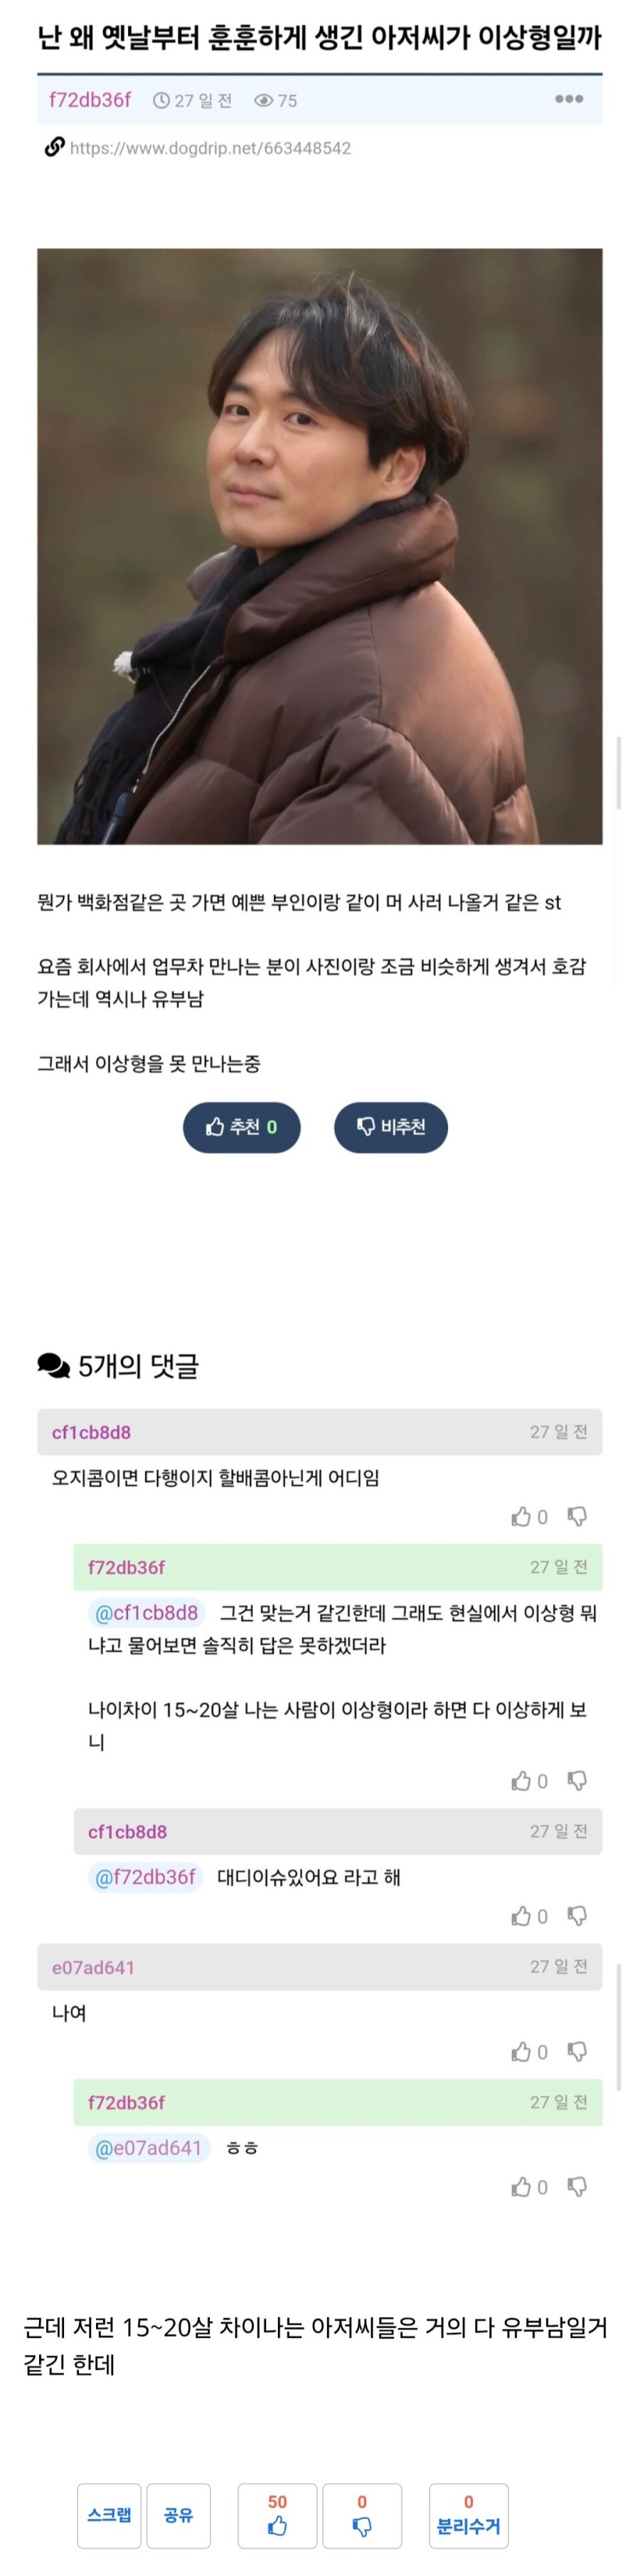This screenshot has width=640, height=2576.
Task: Click the 스크랩 scrap button
Action: [x=109, y=2514]
